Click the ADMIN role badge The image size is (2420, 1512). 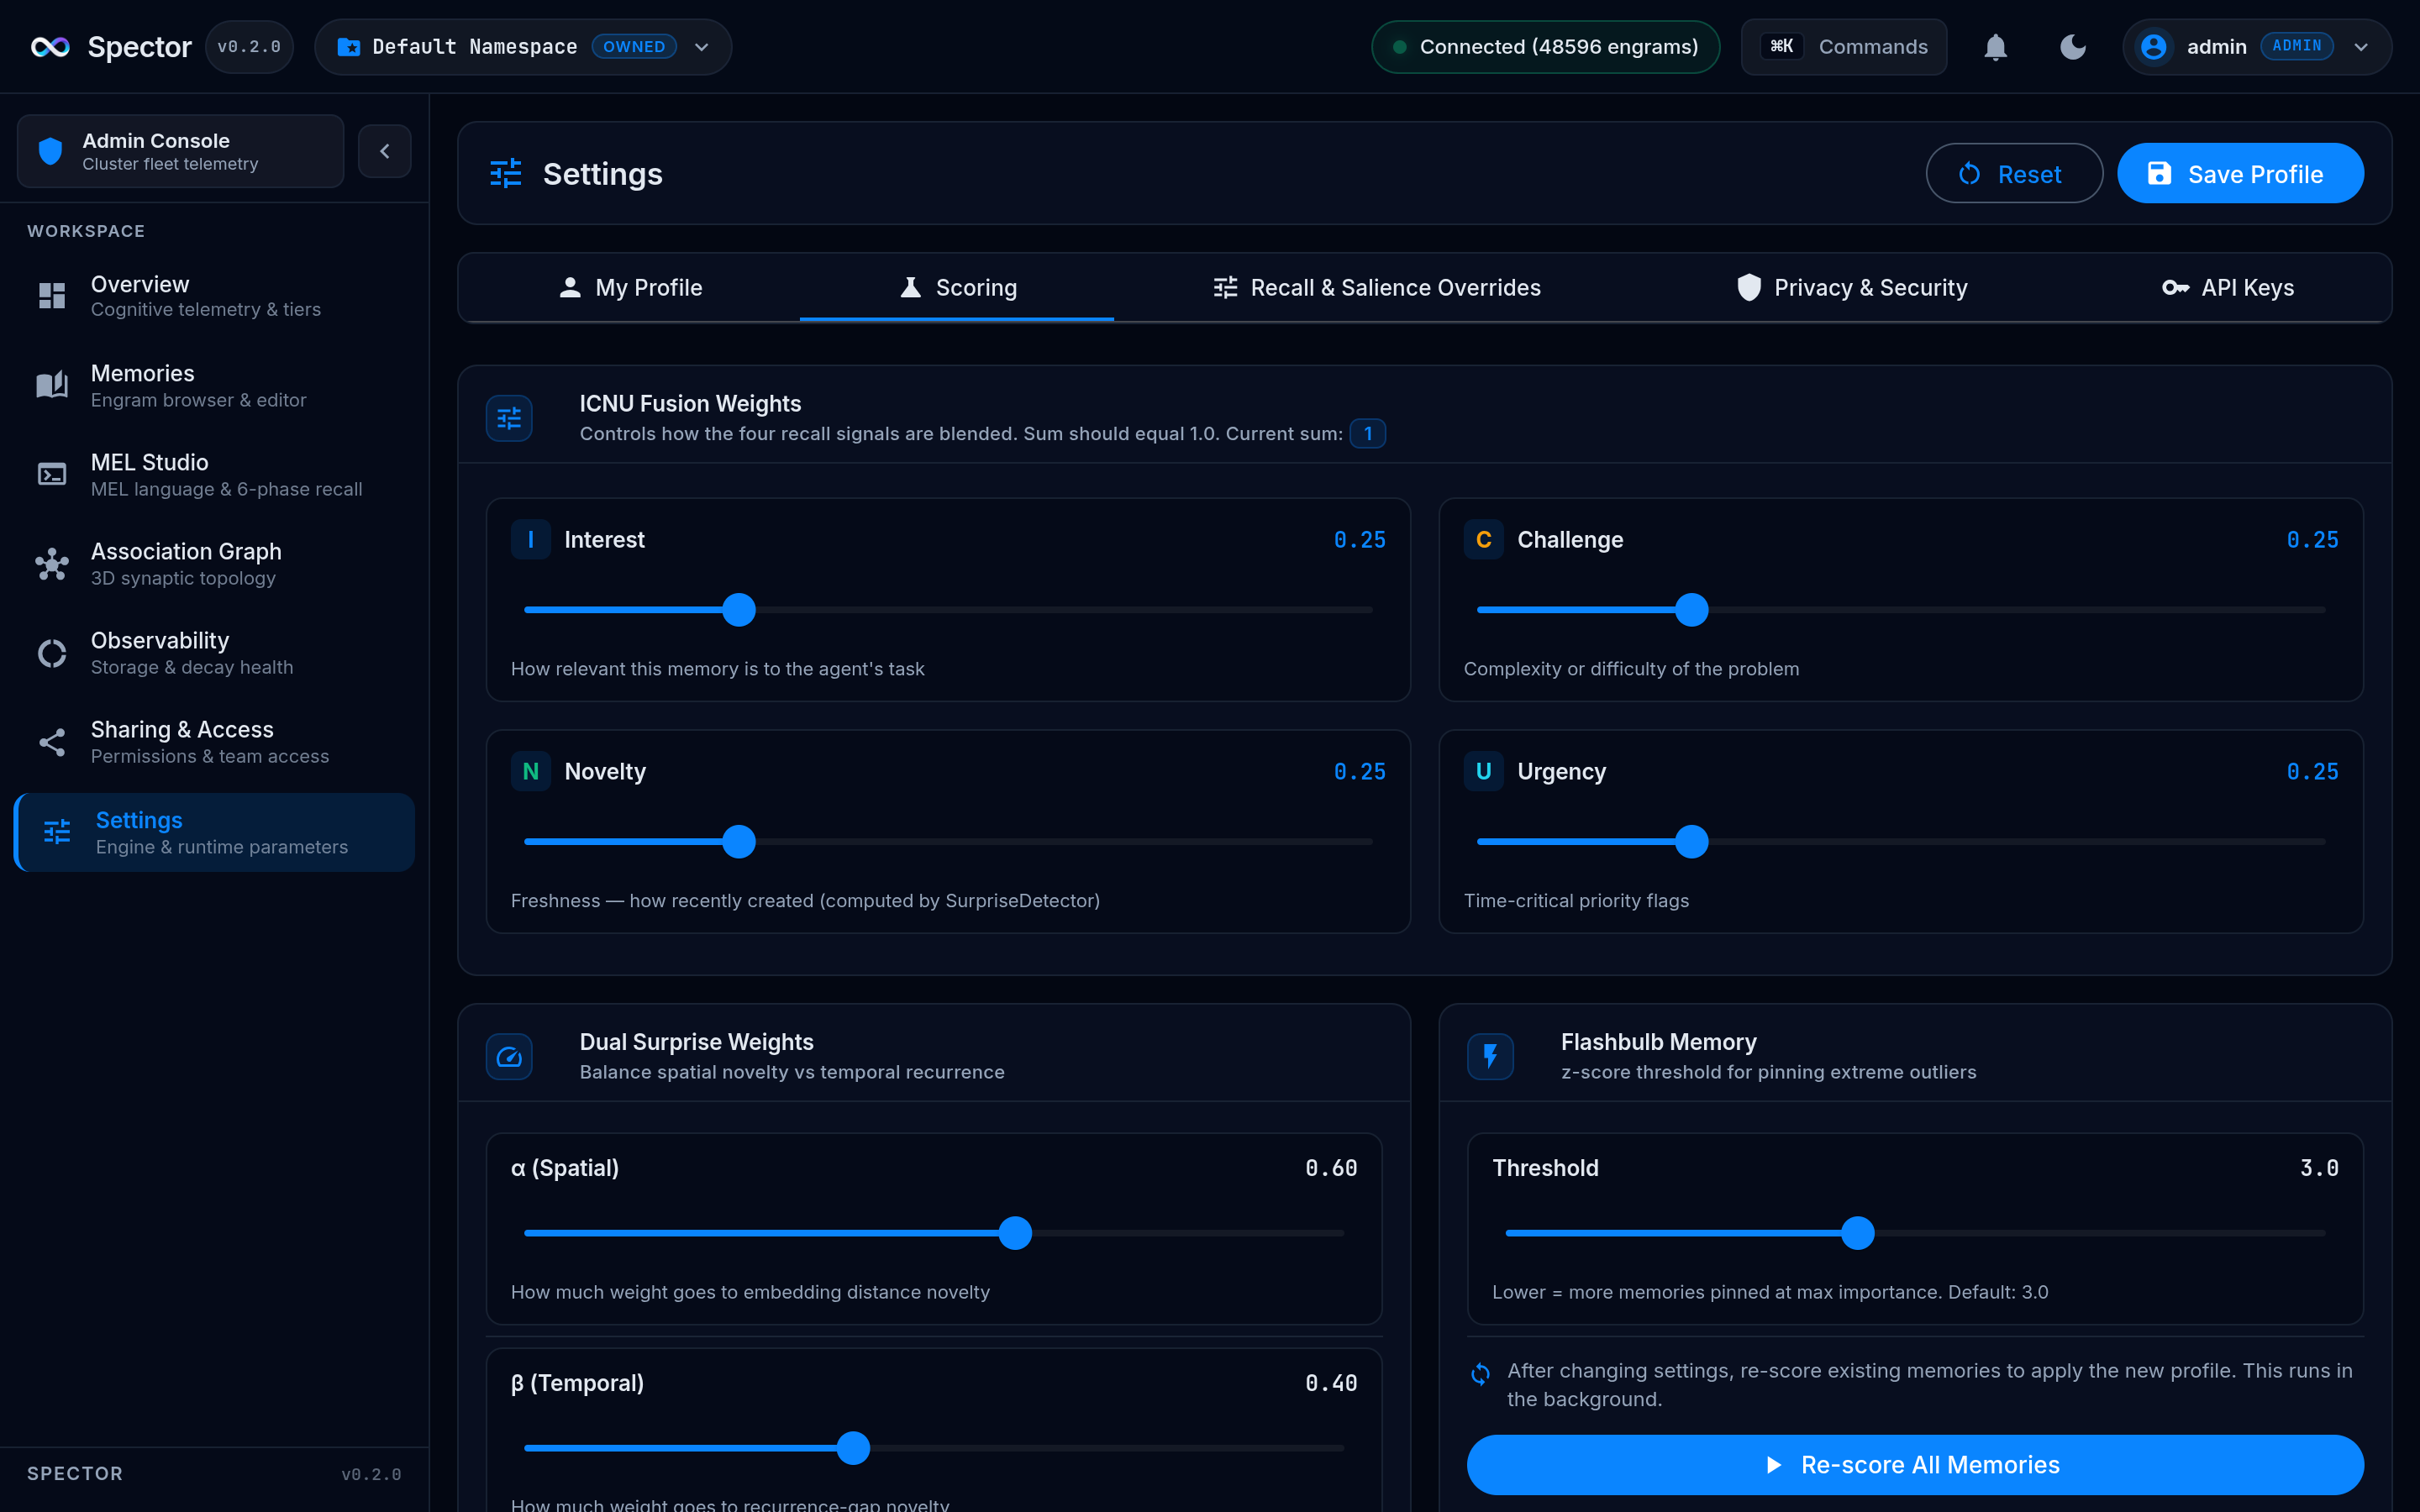(x=2296, y=46)
